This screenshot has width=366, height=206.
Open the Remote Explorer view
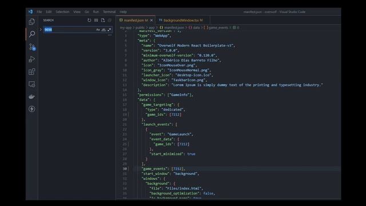coord(32,84)
